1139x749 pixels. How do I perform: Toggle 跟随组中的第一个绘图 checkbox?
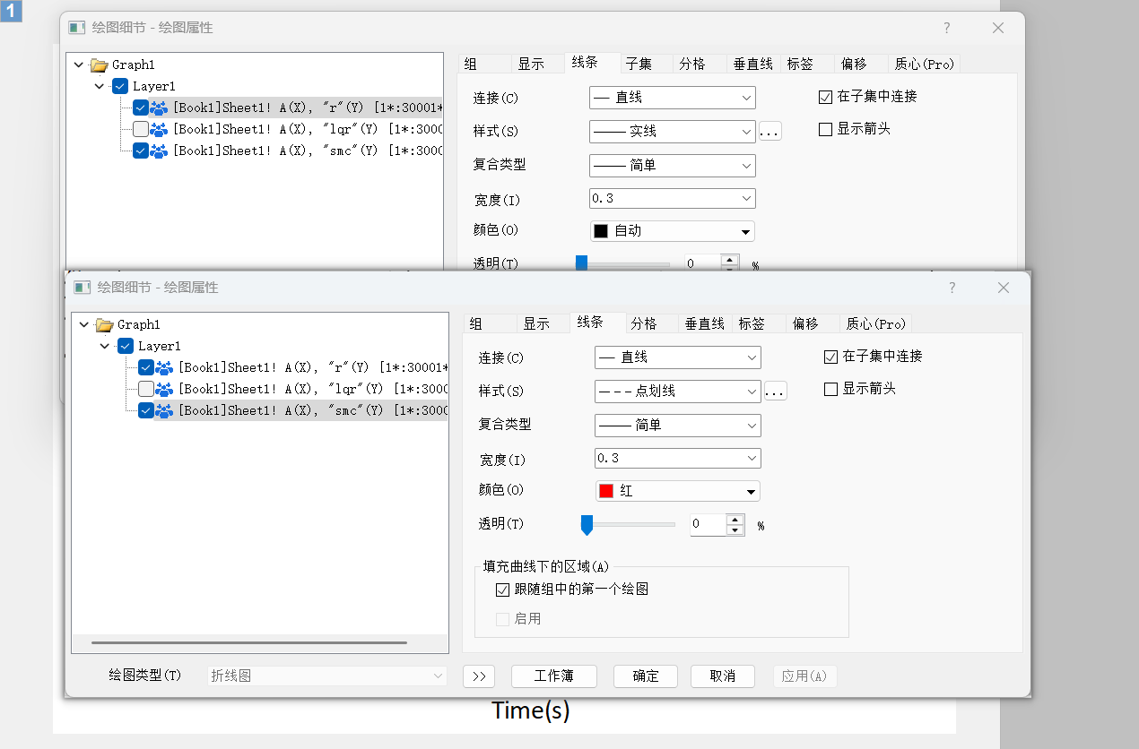click(x=502, y=590)
